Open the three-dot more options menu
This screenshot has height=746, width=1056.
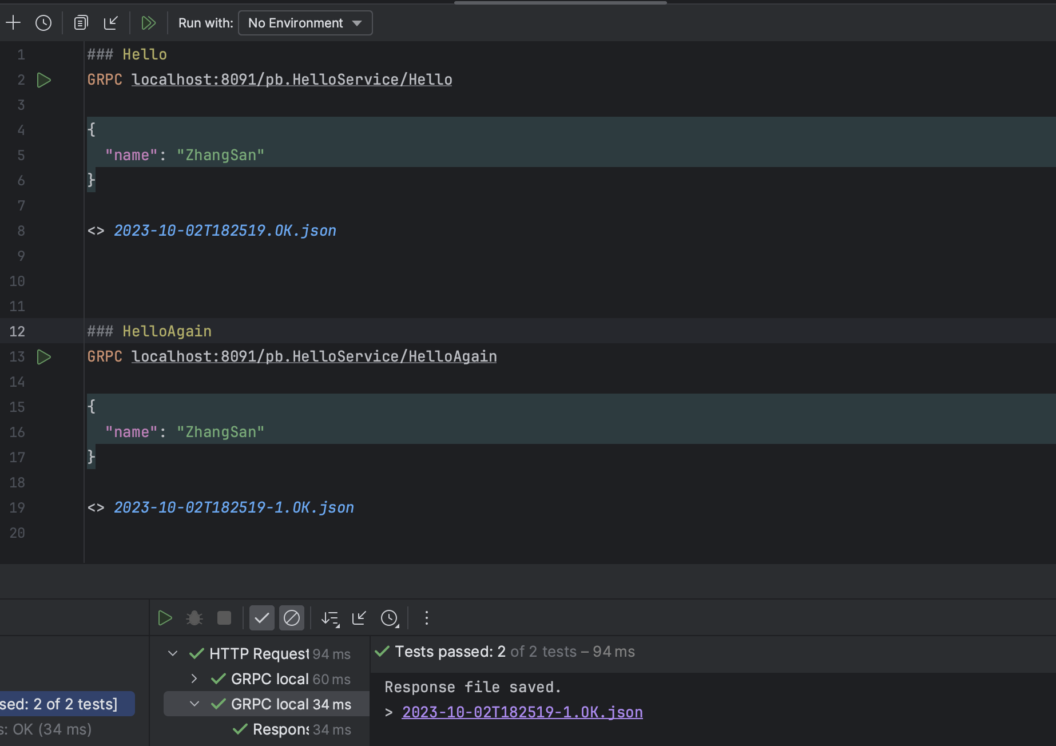tap(427, 618)
